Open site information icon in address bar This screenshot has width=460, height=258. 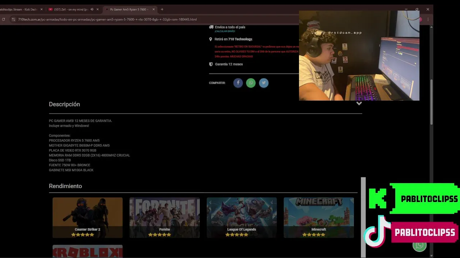point(14,19)
